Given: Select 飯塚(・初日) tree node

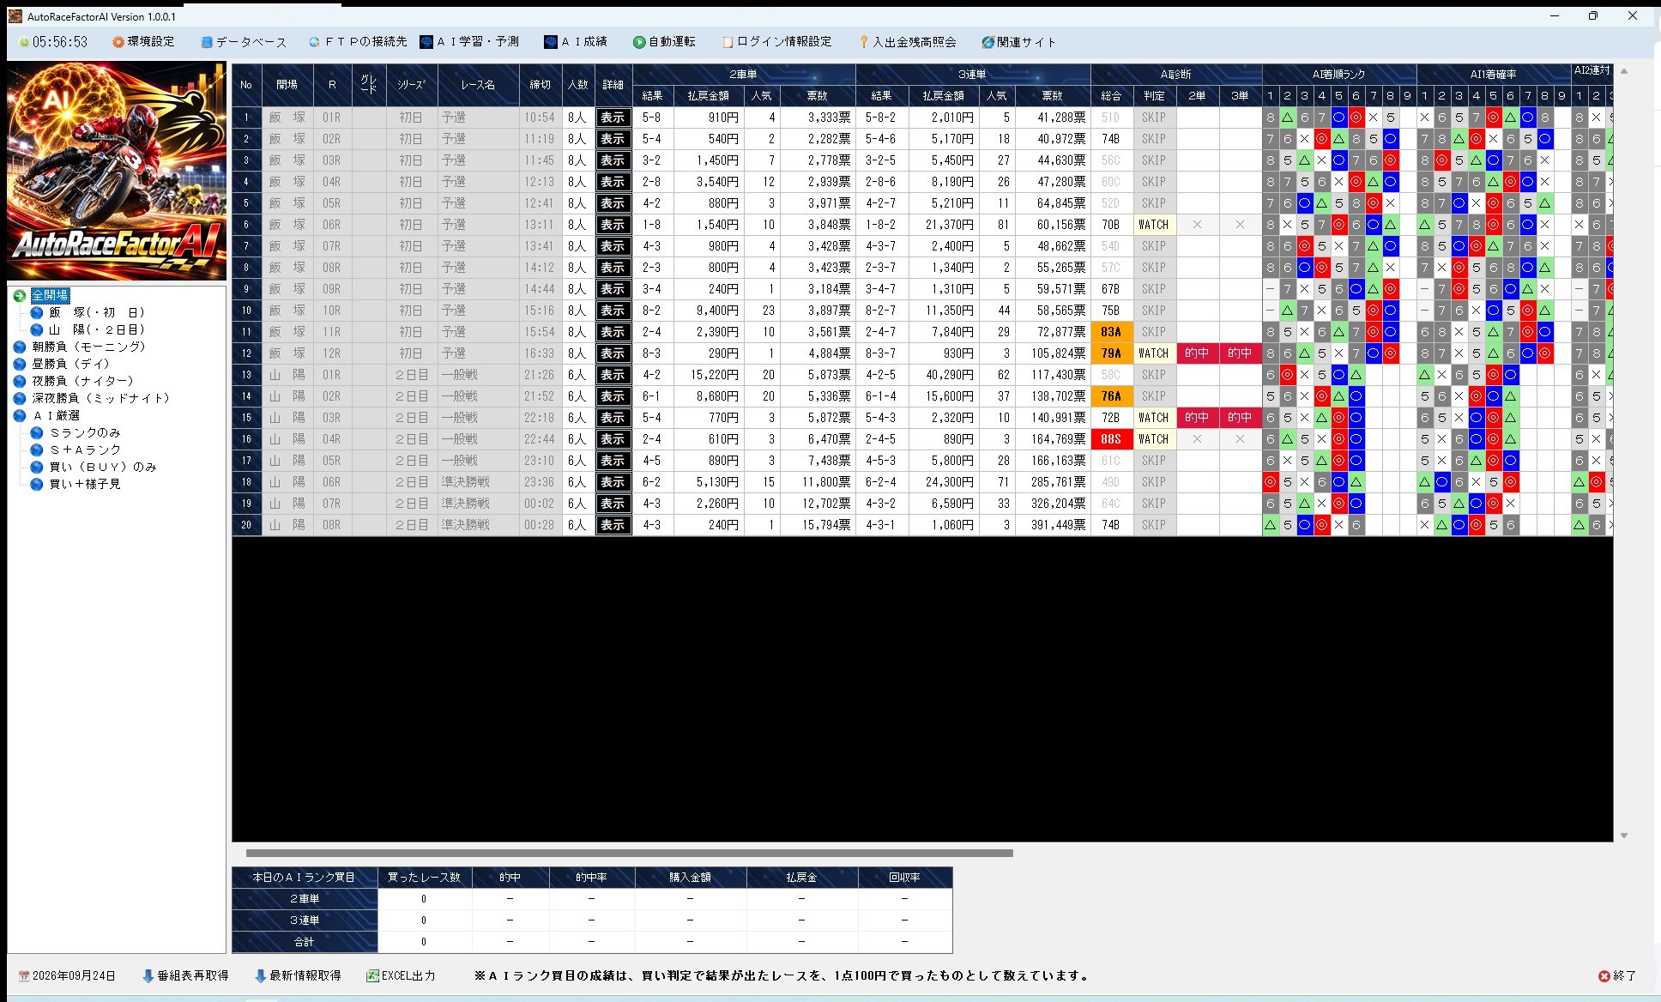Looking at the screenshot, I should tap(96, 312).
